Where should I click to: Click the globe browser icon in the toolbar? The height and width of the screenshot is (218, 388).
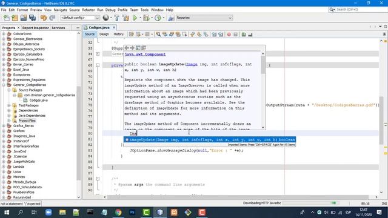105,18
